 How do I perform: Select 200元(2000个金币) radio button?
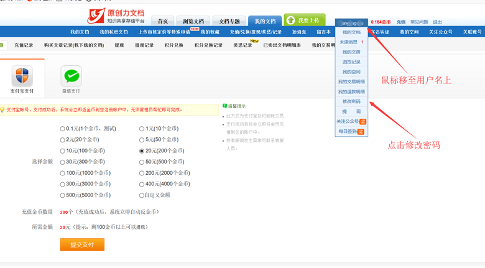[142, 173]
